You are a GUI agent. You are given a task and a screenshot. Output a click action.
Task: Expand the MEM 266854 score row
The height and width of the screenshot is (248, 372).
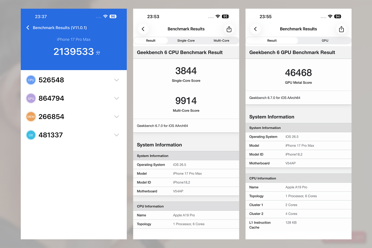coord(117,117)
